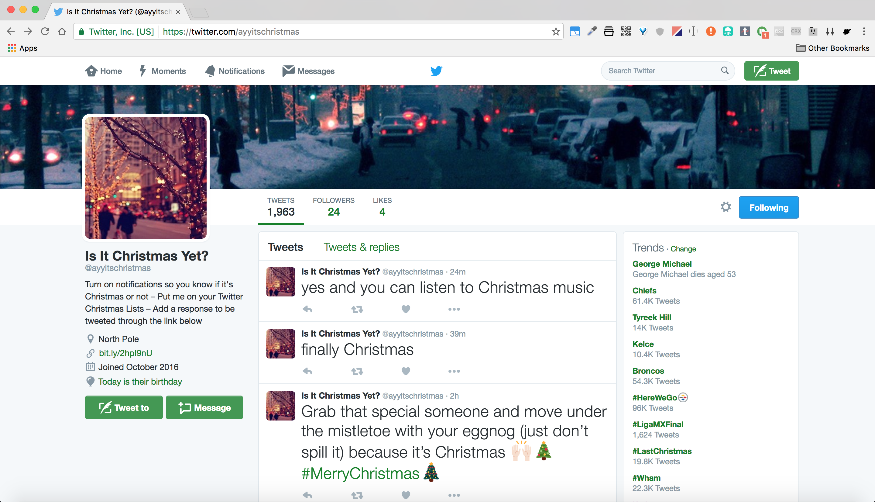The height and width of the screenshot is (502, 875).
Task: Open the profile settings gear dropdown
Action: 726,207
